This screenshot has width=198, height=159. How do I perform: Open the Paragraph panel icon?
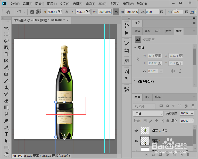127,79
